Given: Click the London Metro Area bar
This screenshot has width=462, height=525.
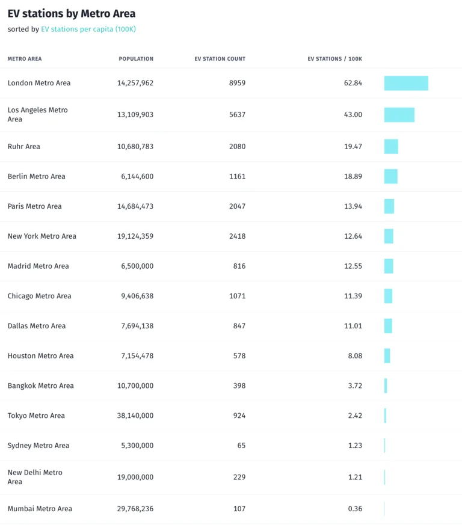Looking at the screenshot, I should click(x=406, y=83).
